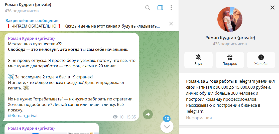Click channel title in the chat header
The width and height of the screenshot is (279, 134).
click(x=28, y=5)
